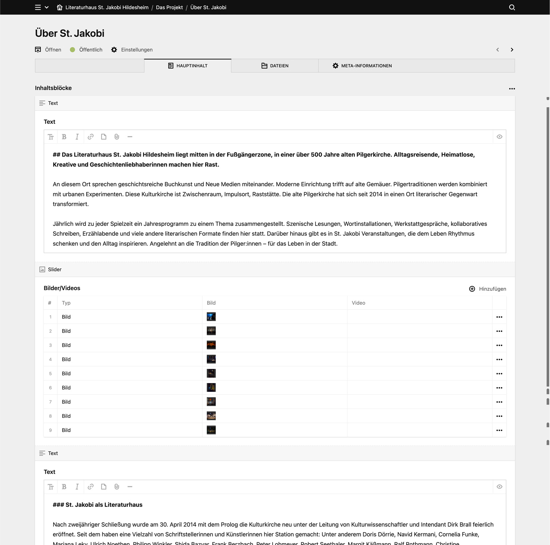Viewport: 550px width, 545px height.
Task: Select the Typ cell in slider row 1
Action: [x=130, y=317]
